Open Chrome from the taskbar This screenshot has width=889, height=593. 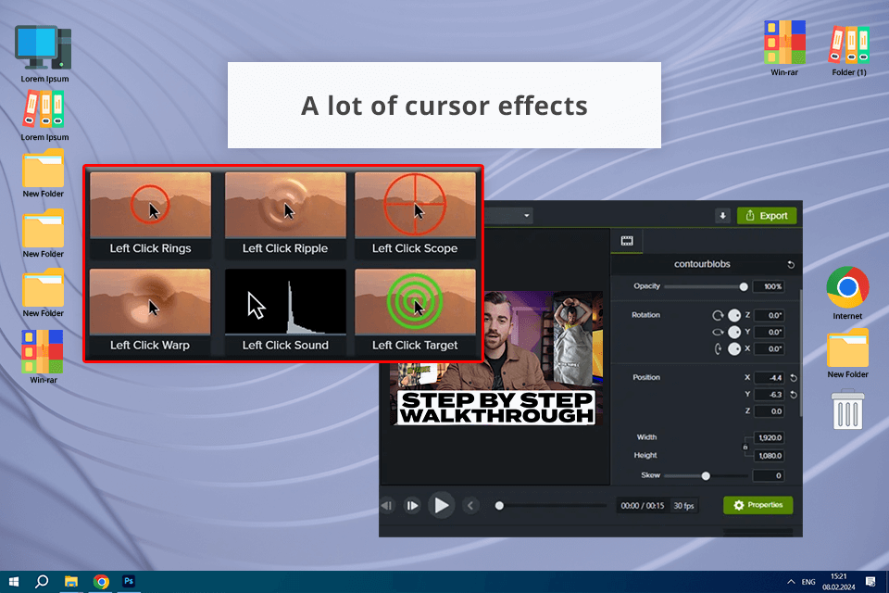click(x=101, y=582)
